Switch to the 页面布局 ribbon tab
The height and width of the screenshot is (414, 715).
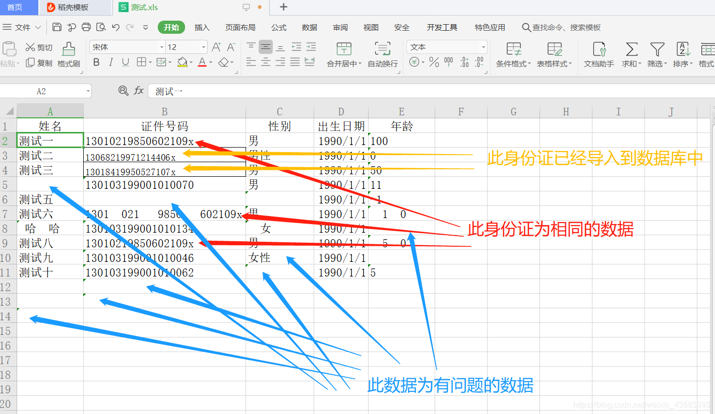click(240, 27)
